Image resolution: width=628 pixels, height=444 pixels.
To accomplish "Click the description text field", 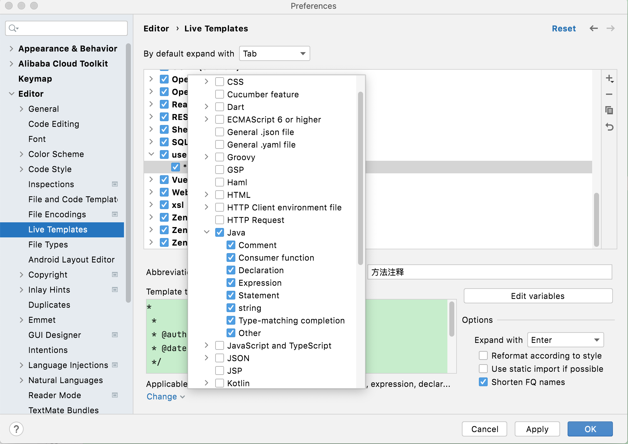I will pyautogui.click(x=489, y=272).
